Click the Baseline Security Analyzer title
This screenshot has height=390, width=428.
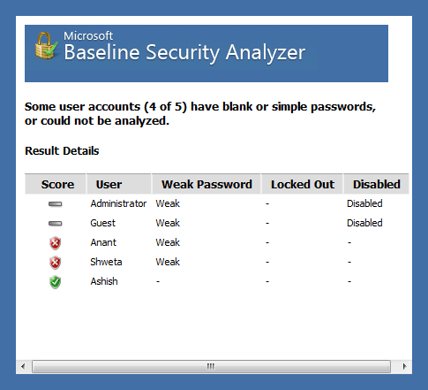point(184,52)
